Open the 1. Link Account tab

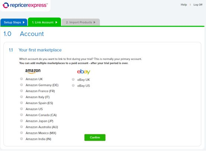45,22
